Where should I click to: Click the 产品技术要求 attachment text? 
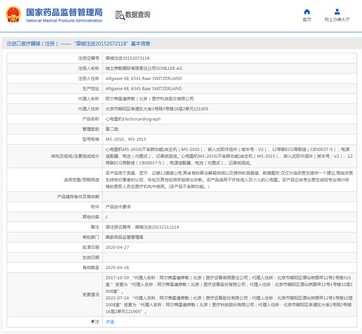[118, 207]
